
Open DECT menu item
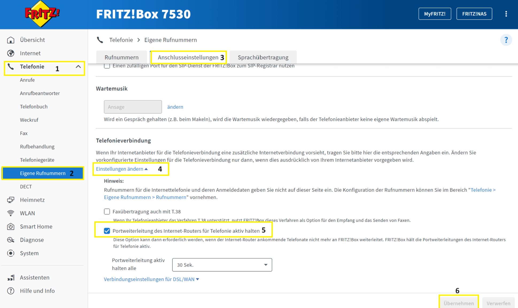(26, 187)
